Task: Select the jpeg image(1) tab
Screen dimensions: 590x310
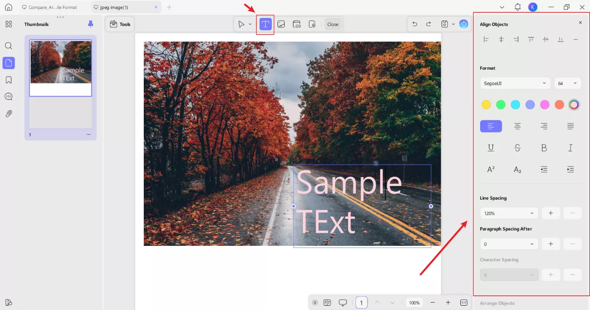Action: (114, 7)
